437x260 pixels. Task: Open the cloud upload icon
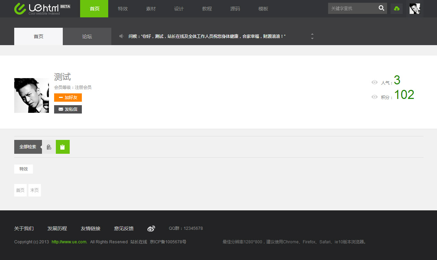(x=396, y=9)
